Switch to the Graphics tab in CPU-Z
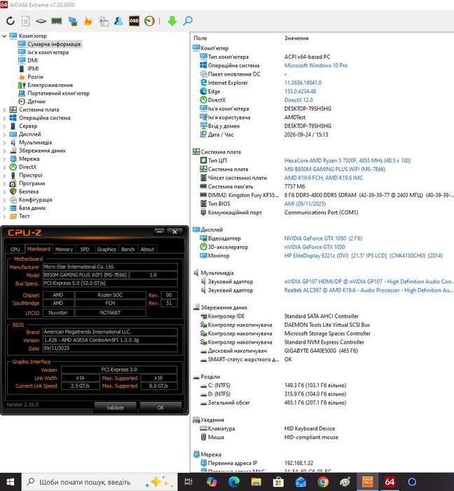This screenshot has height=491, width=454. coord(106,249)
